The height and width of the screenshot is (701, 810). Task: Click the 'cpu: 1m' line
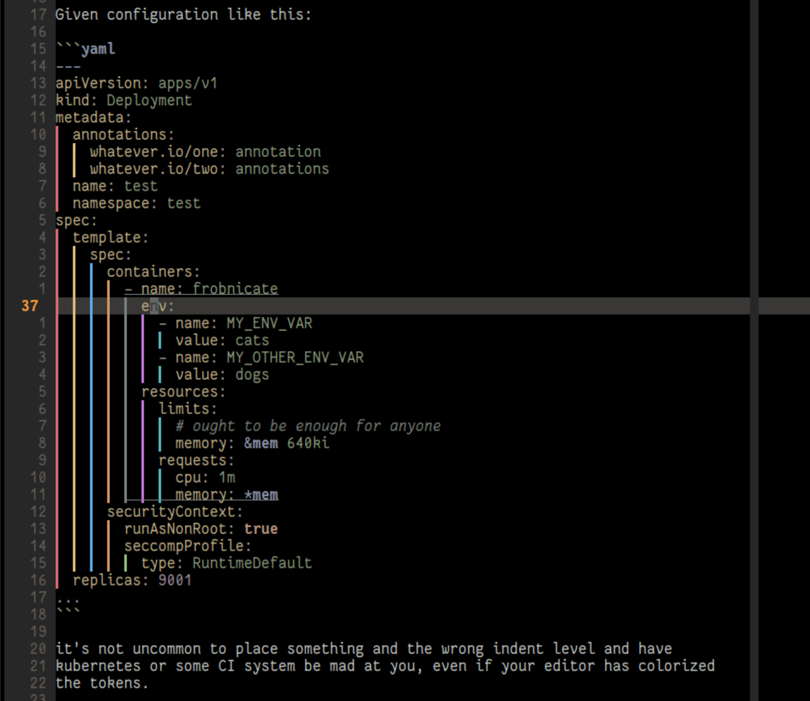pos(205,477)
